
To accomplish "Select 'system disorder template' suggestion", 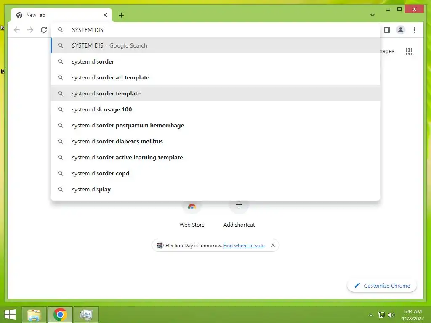I will [x=216, y=93].
